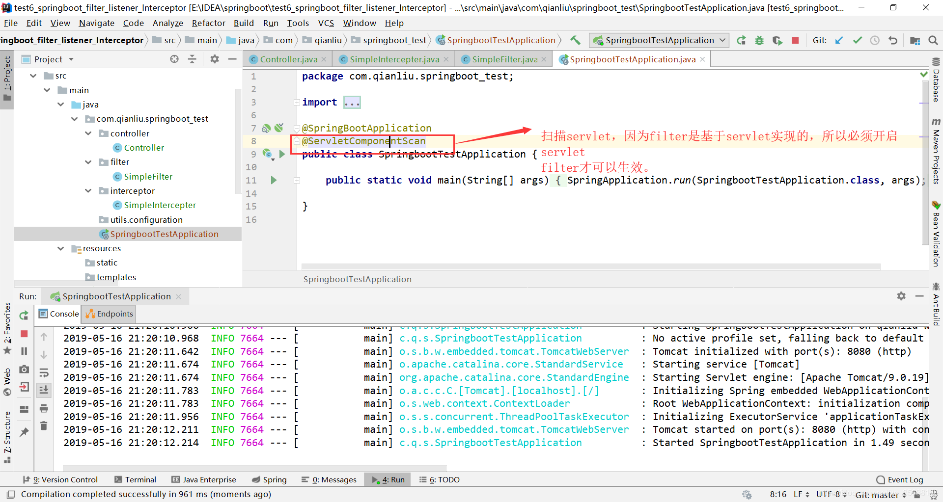The height and width of the screenshot is (502, 943).
Task: Rerun application in Run panel
Action: (24, 315)
